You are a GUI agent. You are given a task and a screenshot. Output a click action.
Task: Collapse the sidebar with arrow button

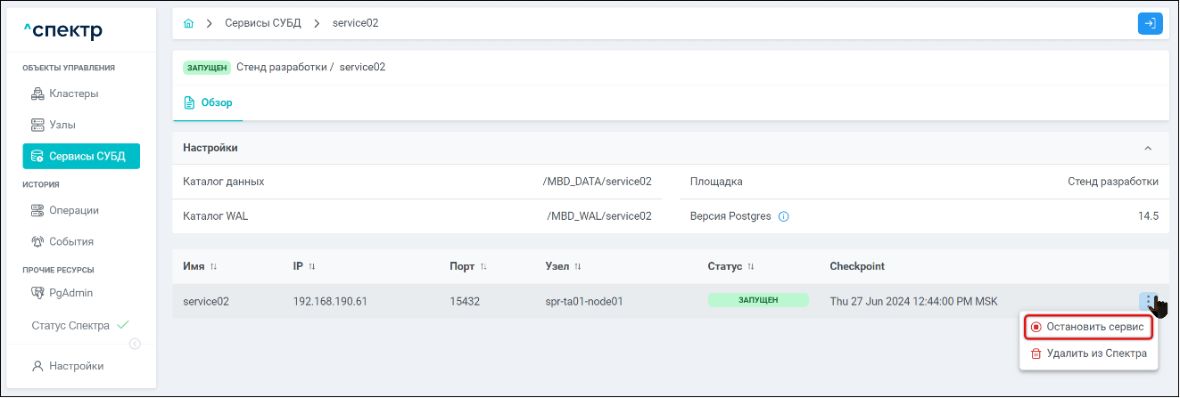tap(135, 344)
